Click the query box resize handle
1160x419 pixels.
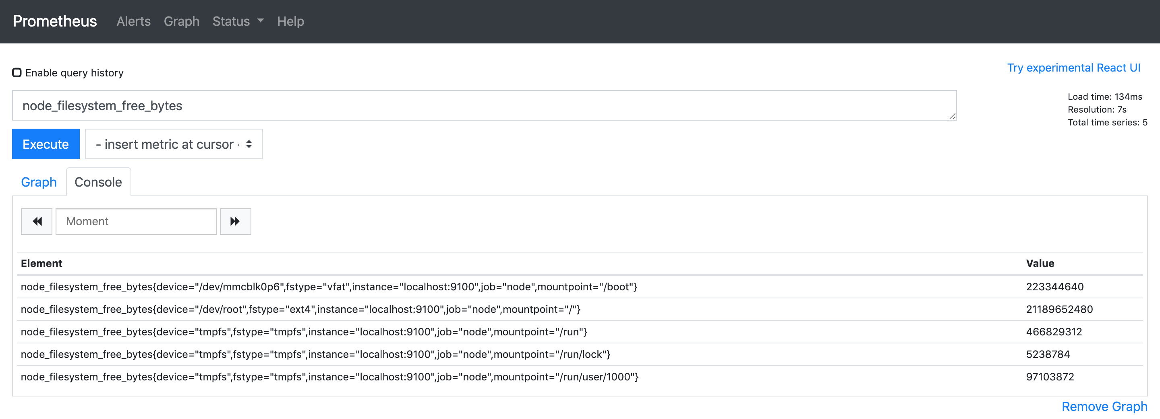(952, 117)
